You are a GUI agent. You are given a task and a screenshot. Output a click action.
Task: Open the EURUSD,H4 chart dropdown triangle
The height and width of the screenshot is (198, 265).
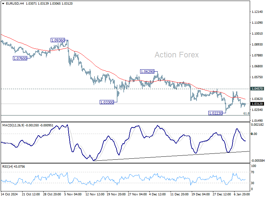coord(3,4)
